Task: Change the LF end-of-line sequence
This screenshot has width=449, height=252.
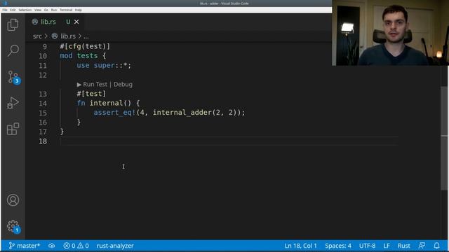Action: [x=387, y=246]
